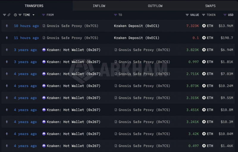Click the chain link icon in header
This screenshot has height=152, width=238.
[9, 15]
